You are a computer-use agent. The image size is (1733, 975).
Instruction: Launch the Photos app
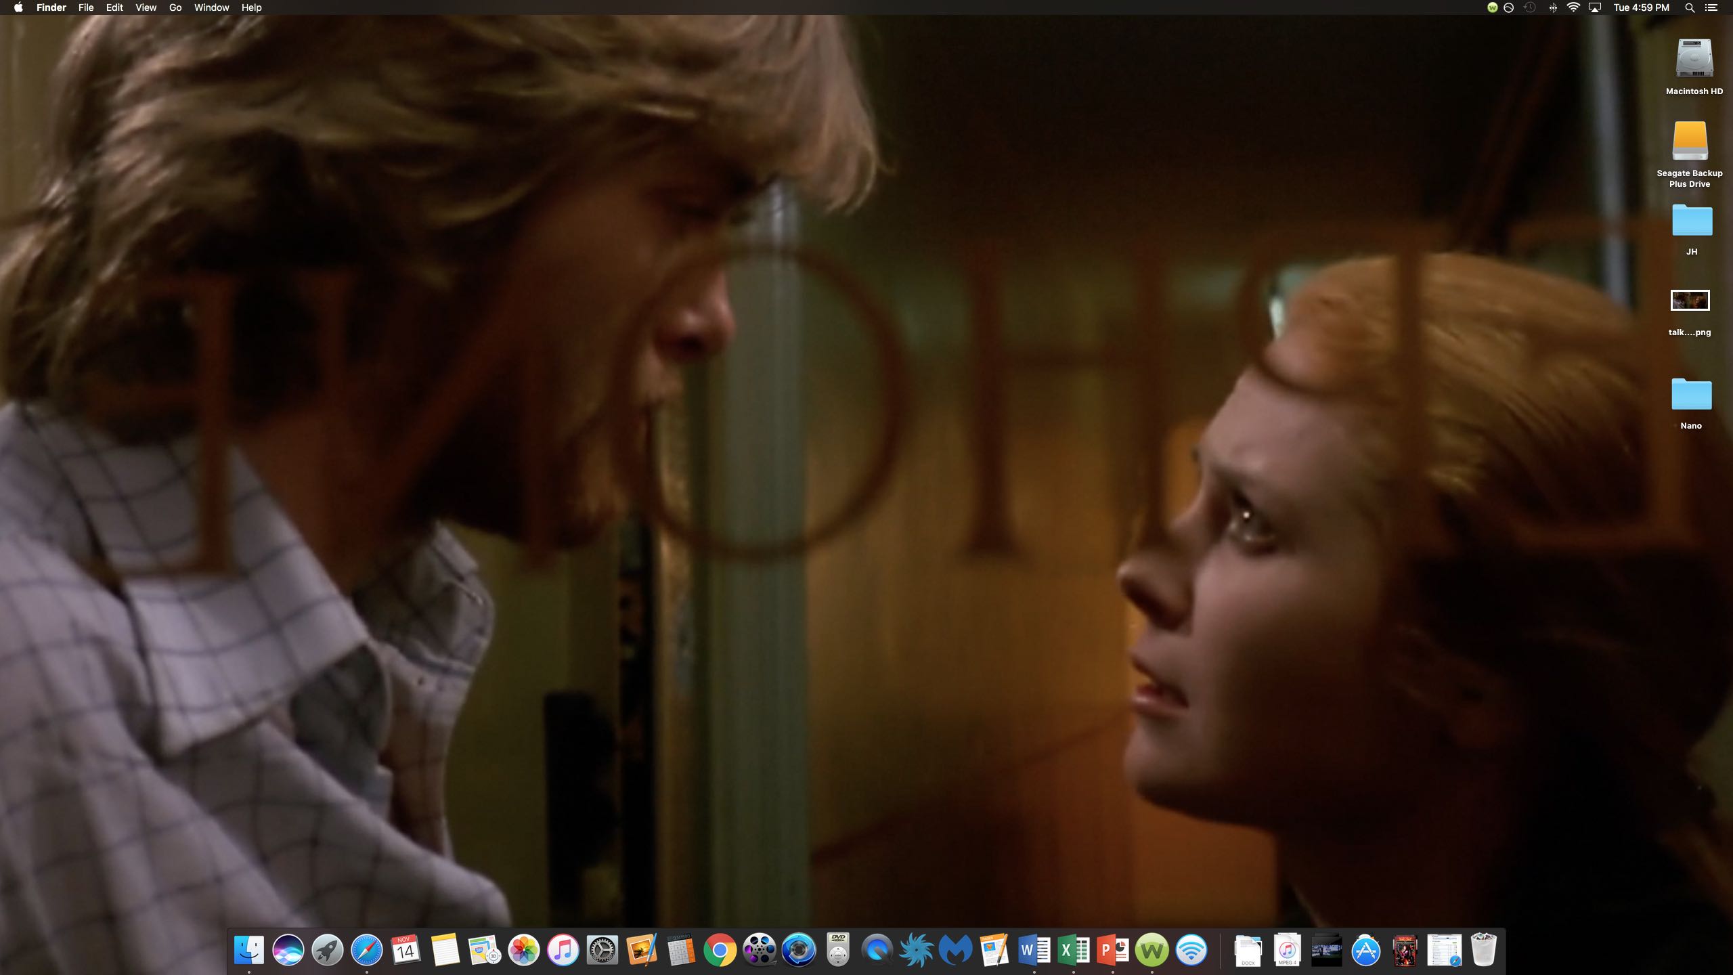coord(523,950)
